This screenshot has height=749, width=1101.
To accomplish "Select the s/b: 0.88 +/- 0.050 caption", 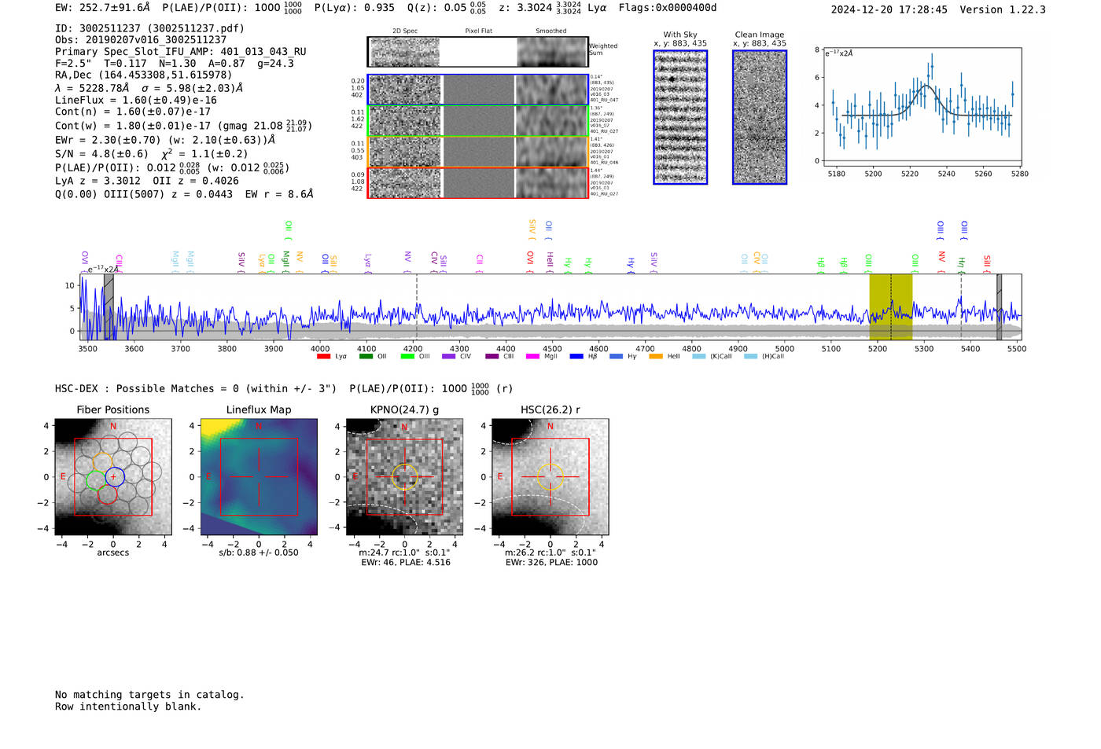I will point(259,553).
